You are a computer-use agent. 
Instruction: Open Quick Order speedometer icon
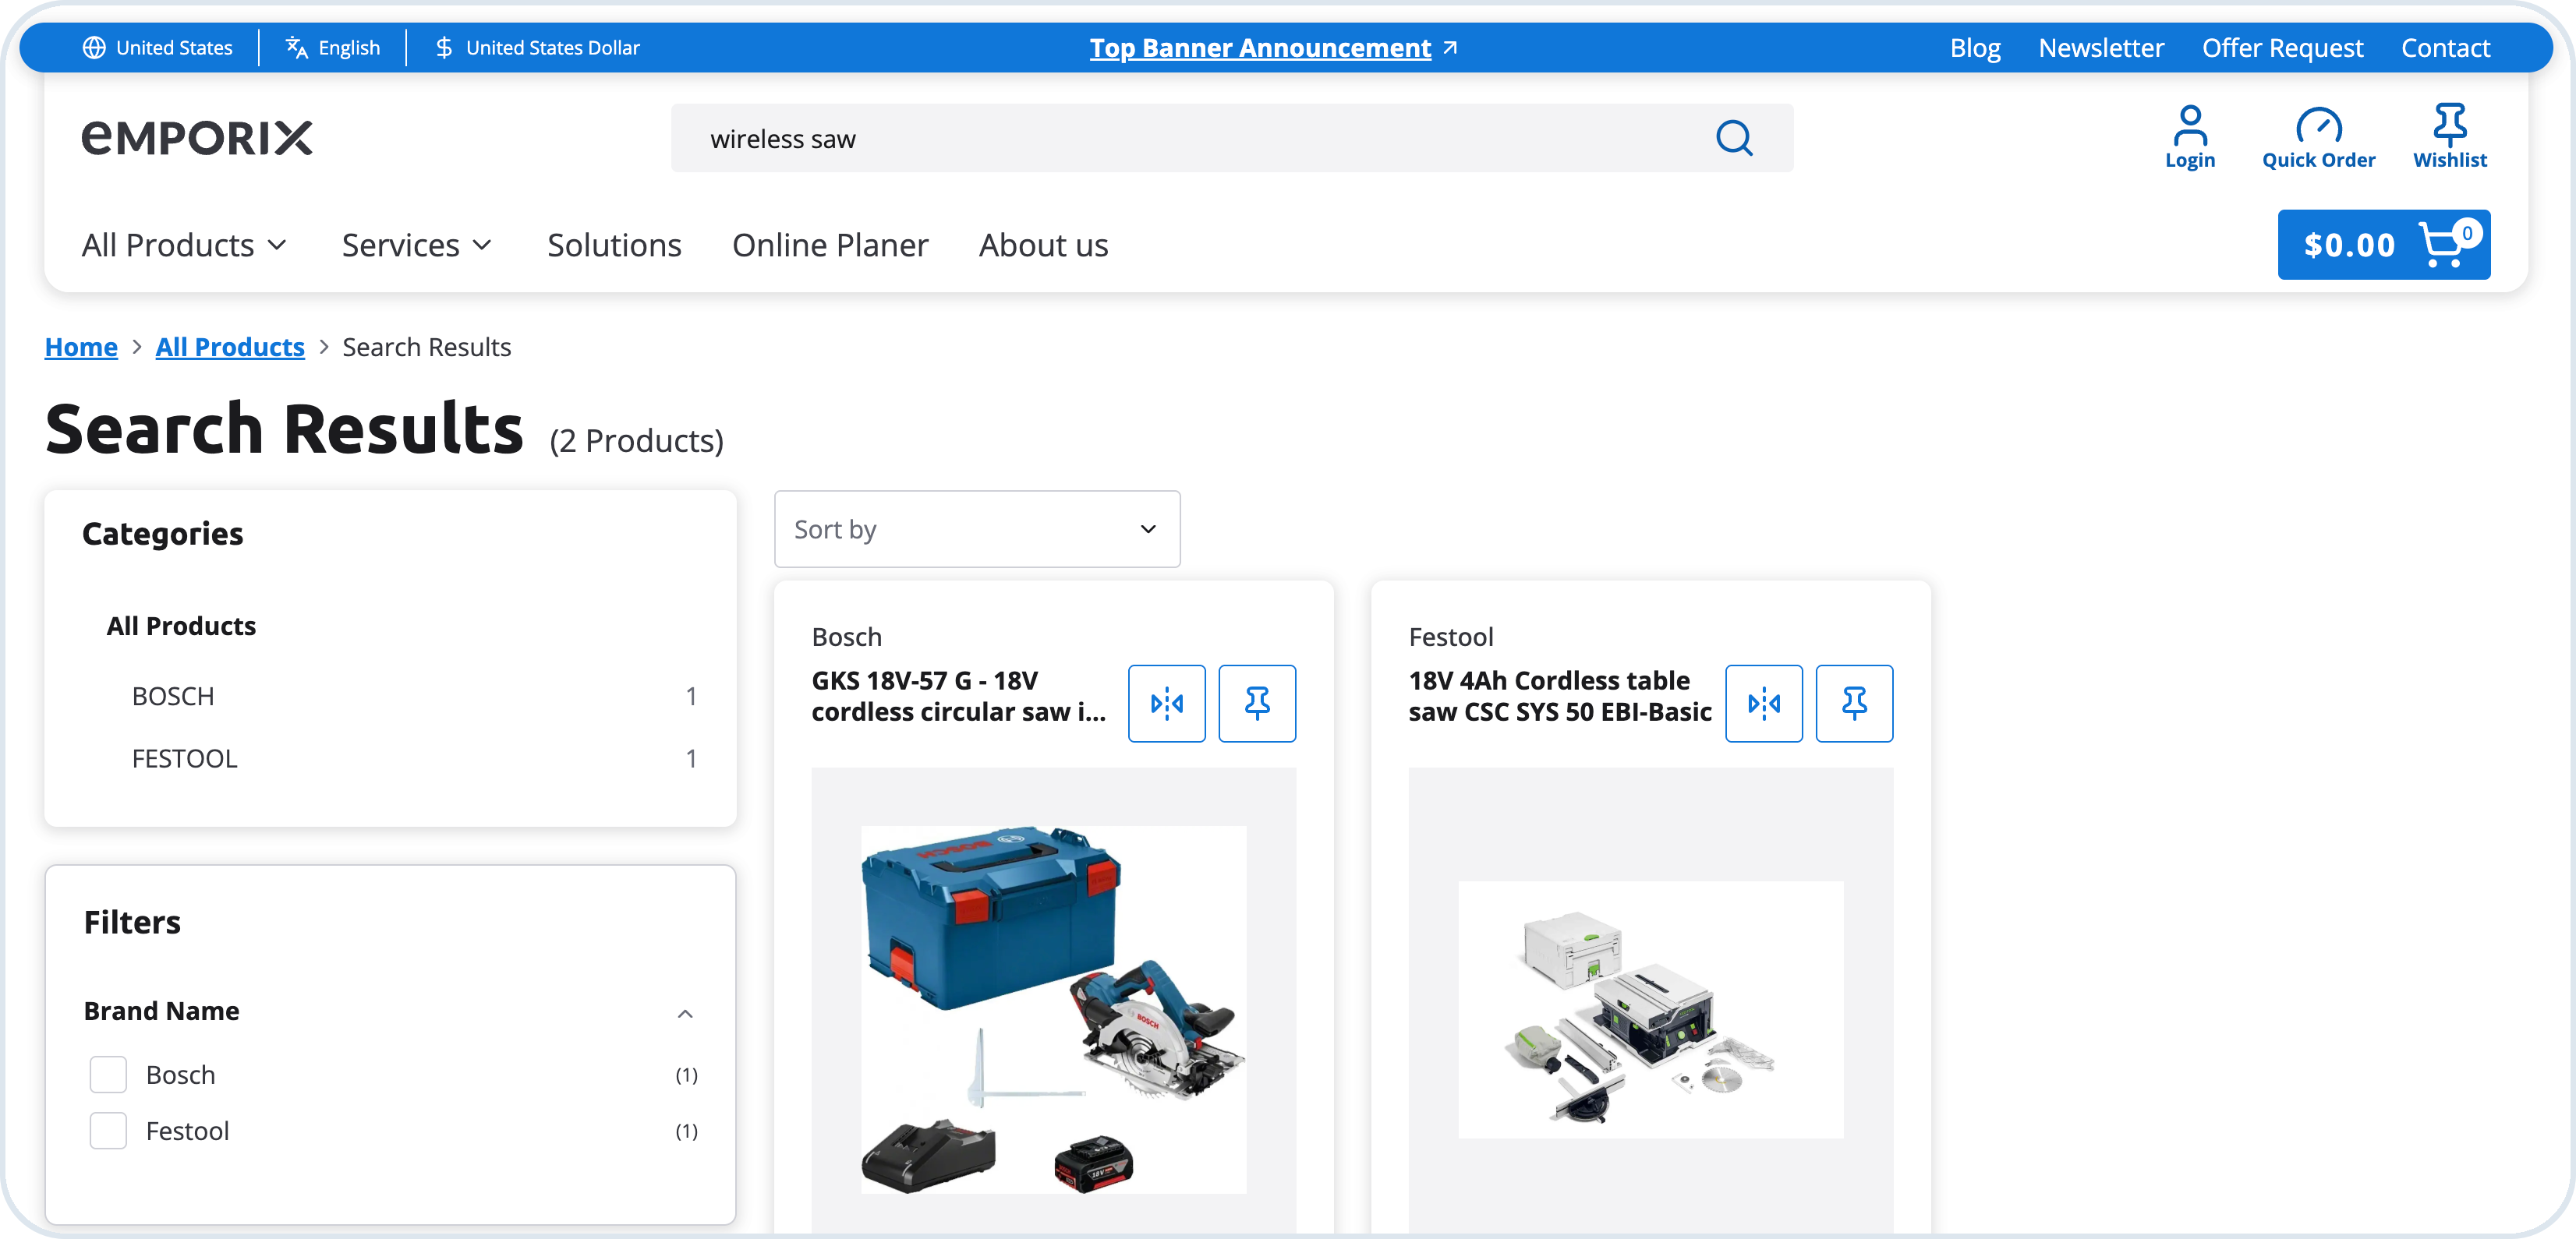[x=2318, y=138]
